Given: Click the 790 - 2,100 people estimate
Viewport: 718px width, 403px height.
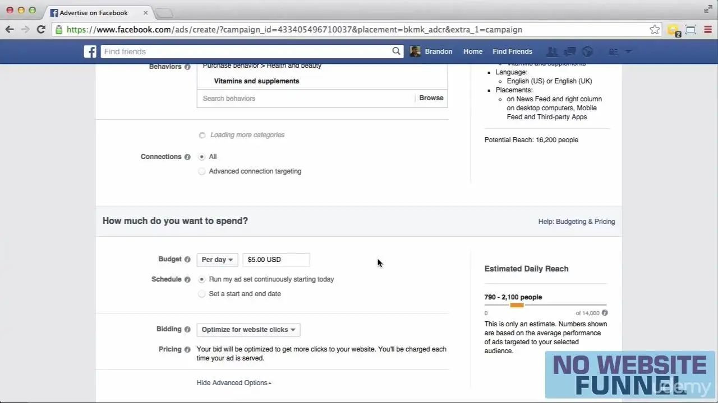Looking at the screenshot, I should (513, 297).
